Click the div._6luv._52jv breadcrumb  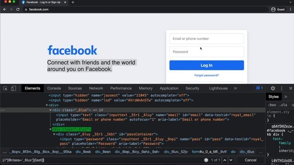click(x=175, y=152)
